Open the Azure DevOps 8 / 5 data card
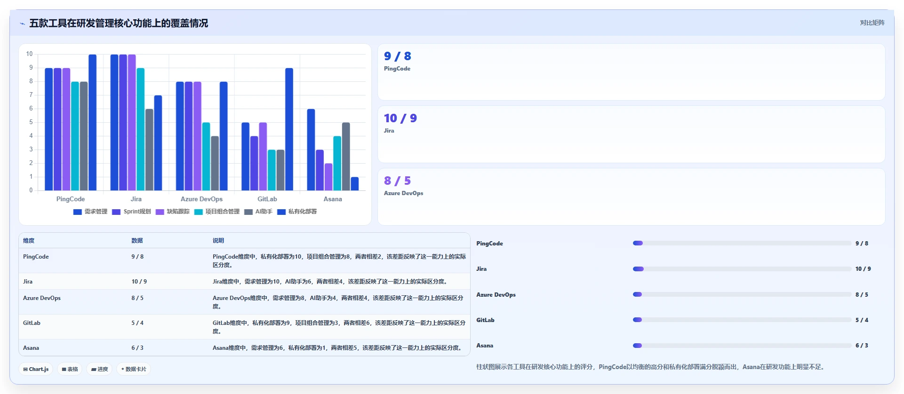 click(631, 197)
